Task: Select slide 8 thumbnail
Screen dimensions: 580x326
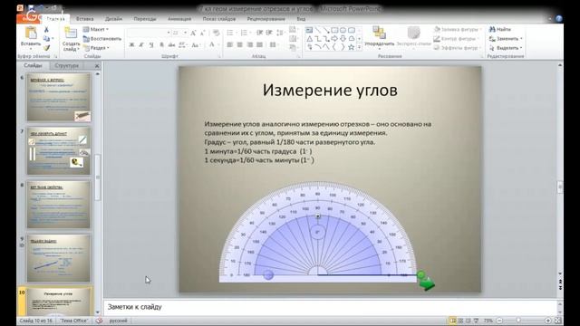Action: tap(58, 205)
